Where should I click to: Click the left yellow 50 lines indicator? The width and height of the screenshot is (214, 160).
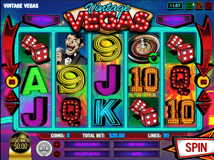click(x=12, y=82)
